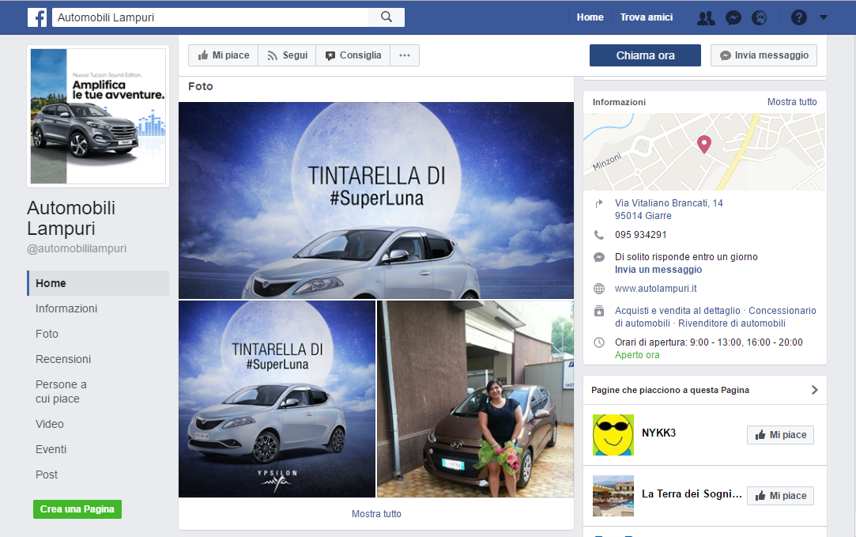The image size is (856, 537).
Task: Open the Concessionario di automobili category link
Action: (x=715, y=317)
